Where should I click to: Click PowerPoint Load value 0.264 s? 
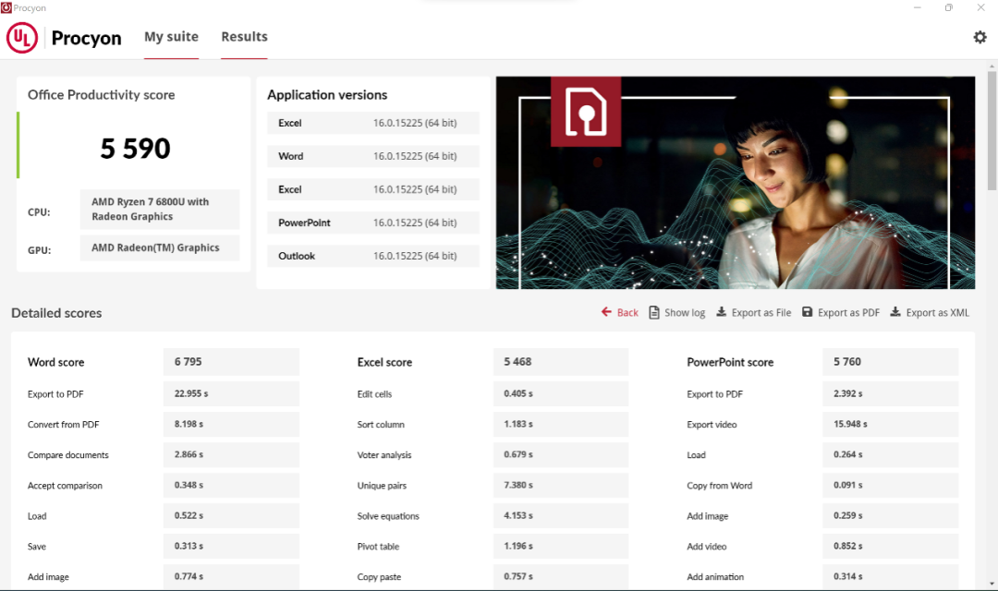click(x=891, y=455)
